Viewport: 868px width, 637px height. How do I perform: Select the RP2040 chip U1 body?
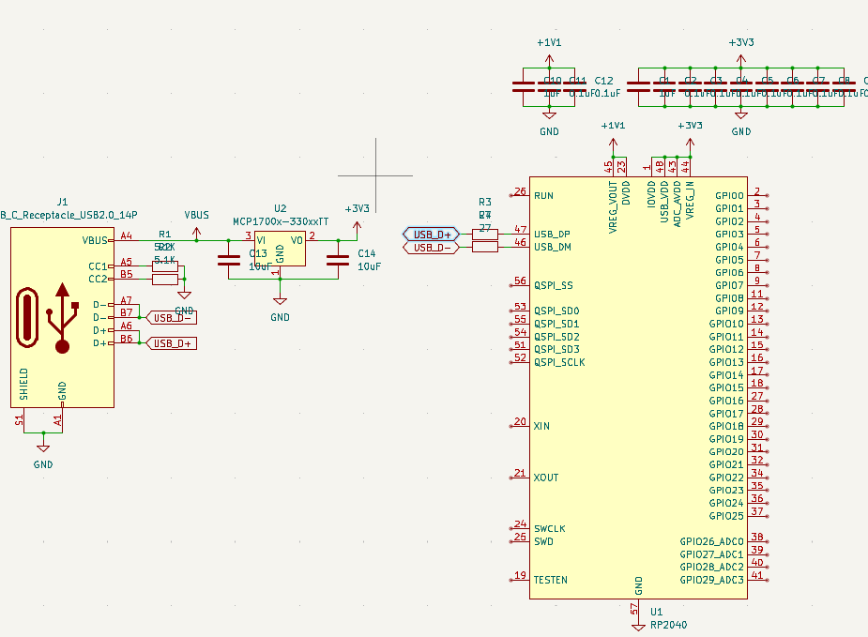[x=638, y=385]
